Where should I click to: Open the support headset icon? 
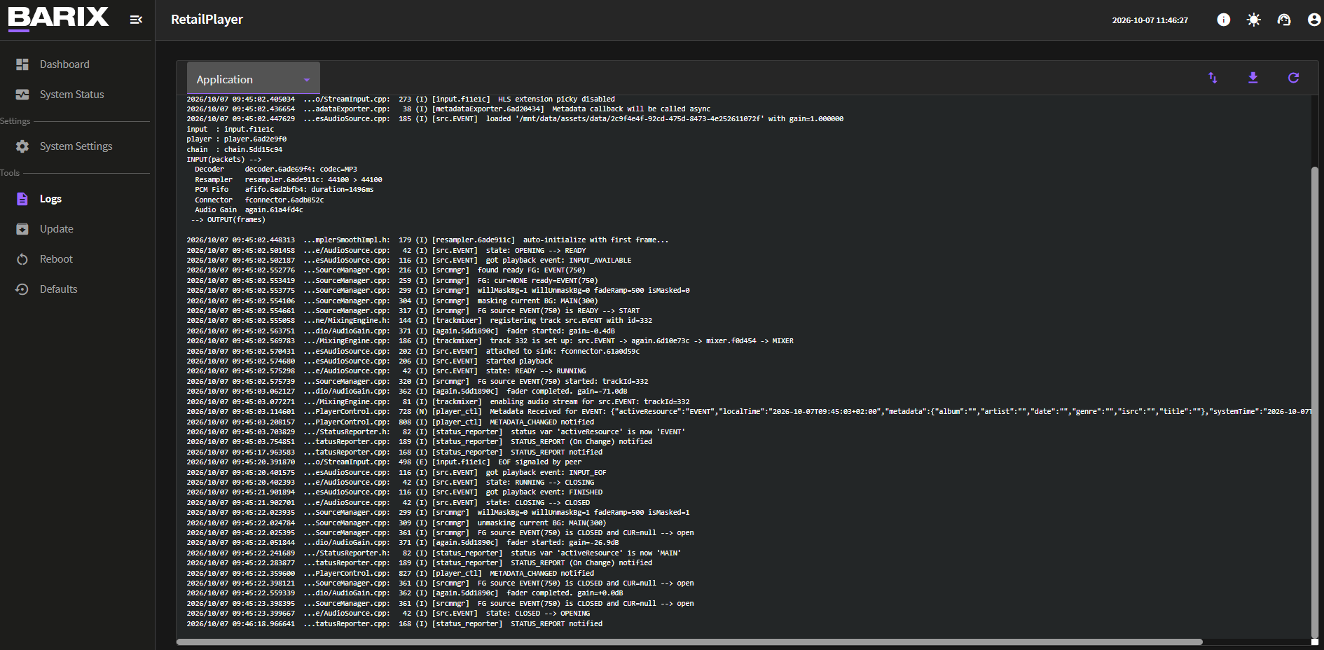pos(1283,20)
